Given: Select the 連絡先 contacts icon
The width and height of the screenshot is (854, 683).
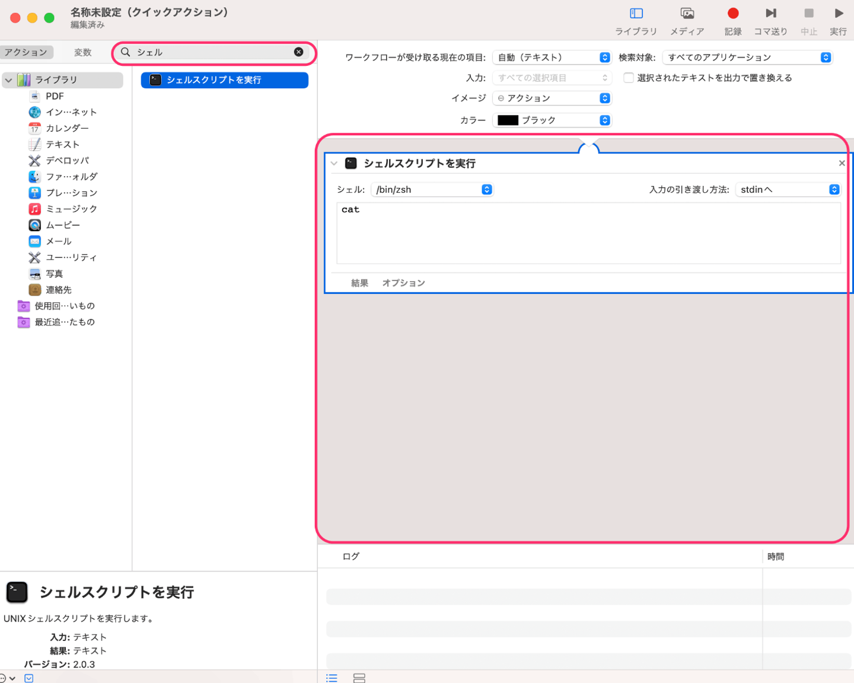Looking at the screenshot, I should pyautogui.click(x=35, y=290).
